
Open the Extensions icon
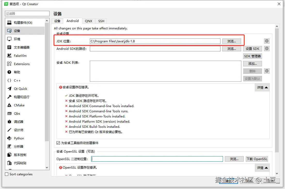click(9, 64)
